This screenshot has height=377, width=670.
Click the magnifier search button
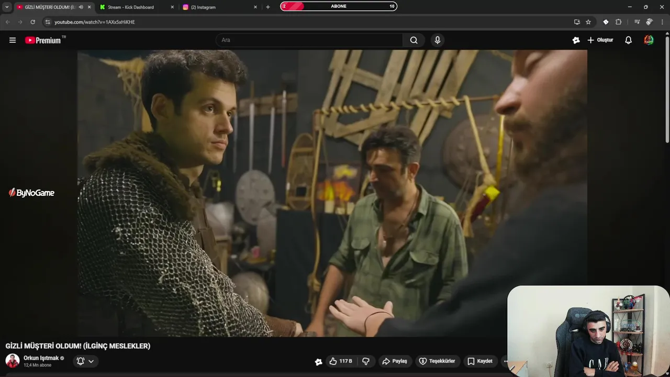click(x=414, y=40)
